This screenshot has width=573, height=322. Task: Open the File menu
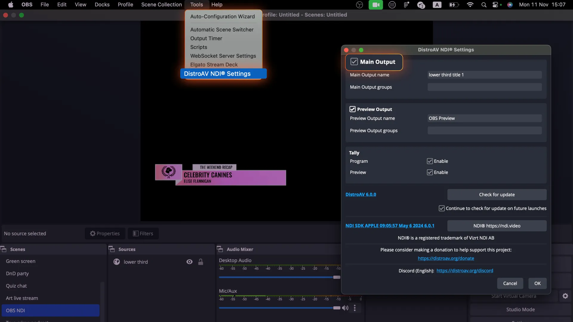44,4
